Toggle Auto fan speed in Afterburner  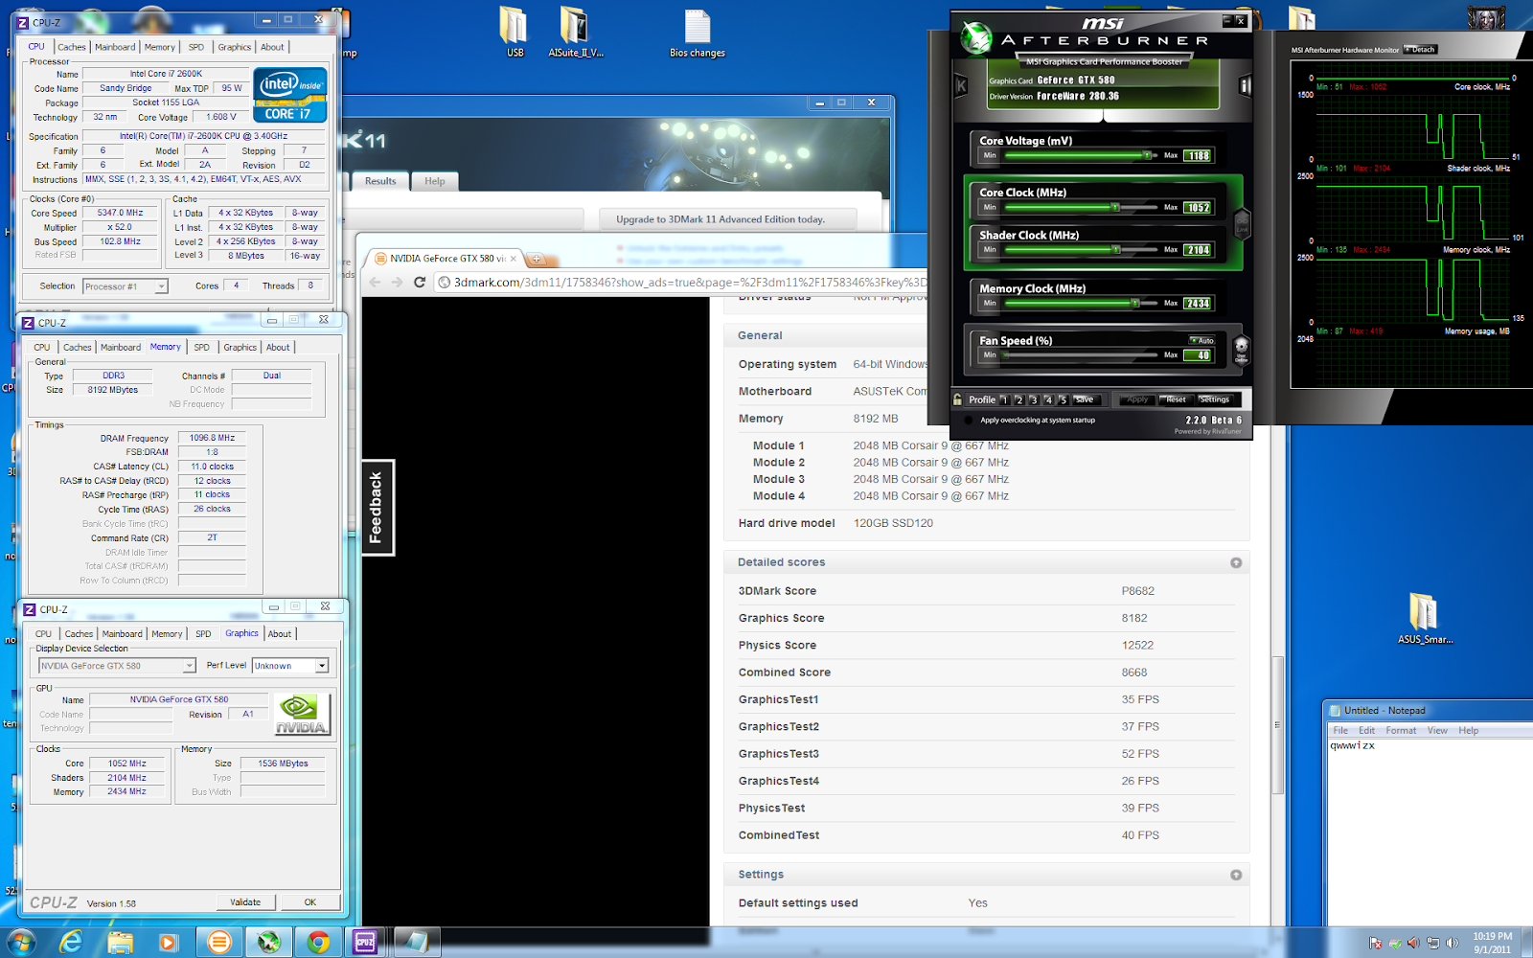tap(1202, 340)
